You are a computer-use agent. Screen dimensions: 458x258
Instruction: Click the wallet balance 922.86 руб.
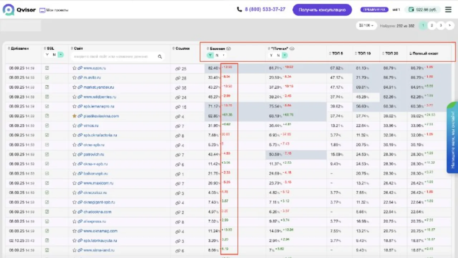tap(423, 10)
